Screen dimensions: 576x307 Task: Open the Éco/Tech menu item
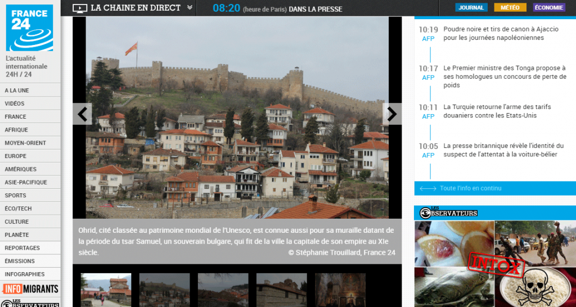pos(30,209)
